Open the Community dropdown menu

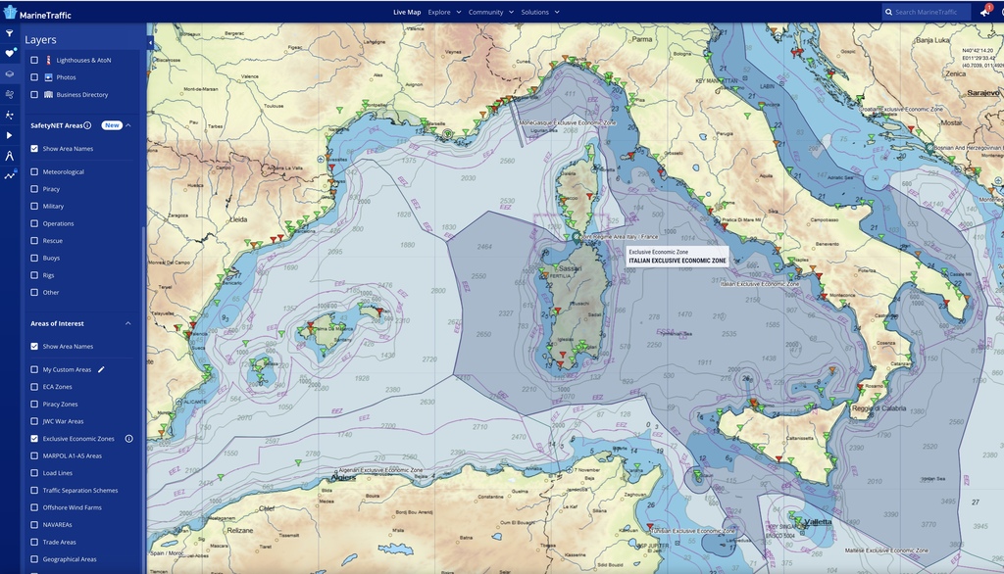click(490, 12)
